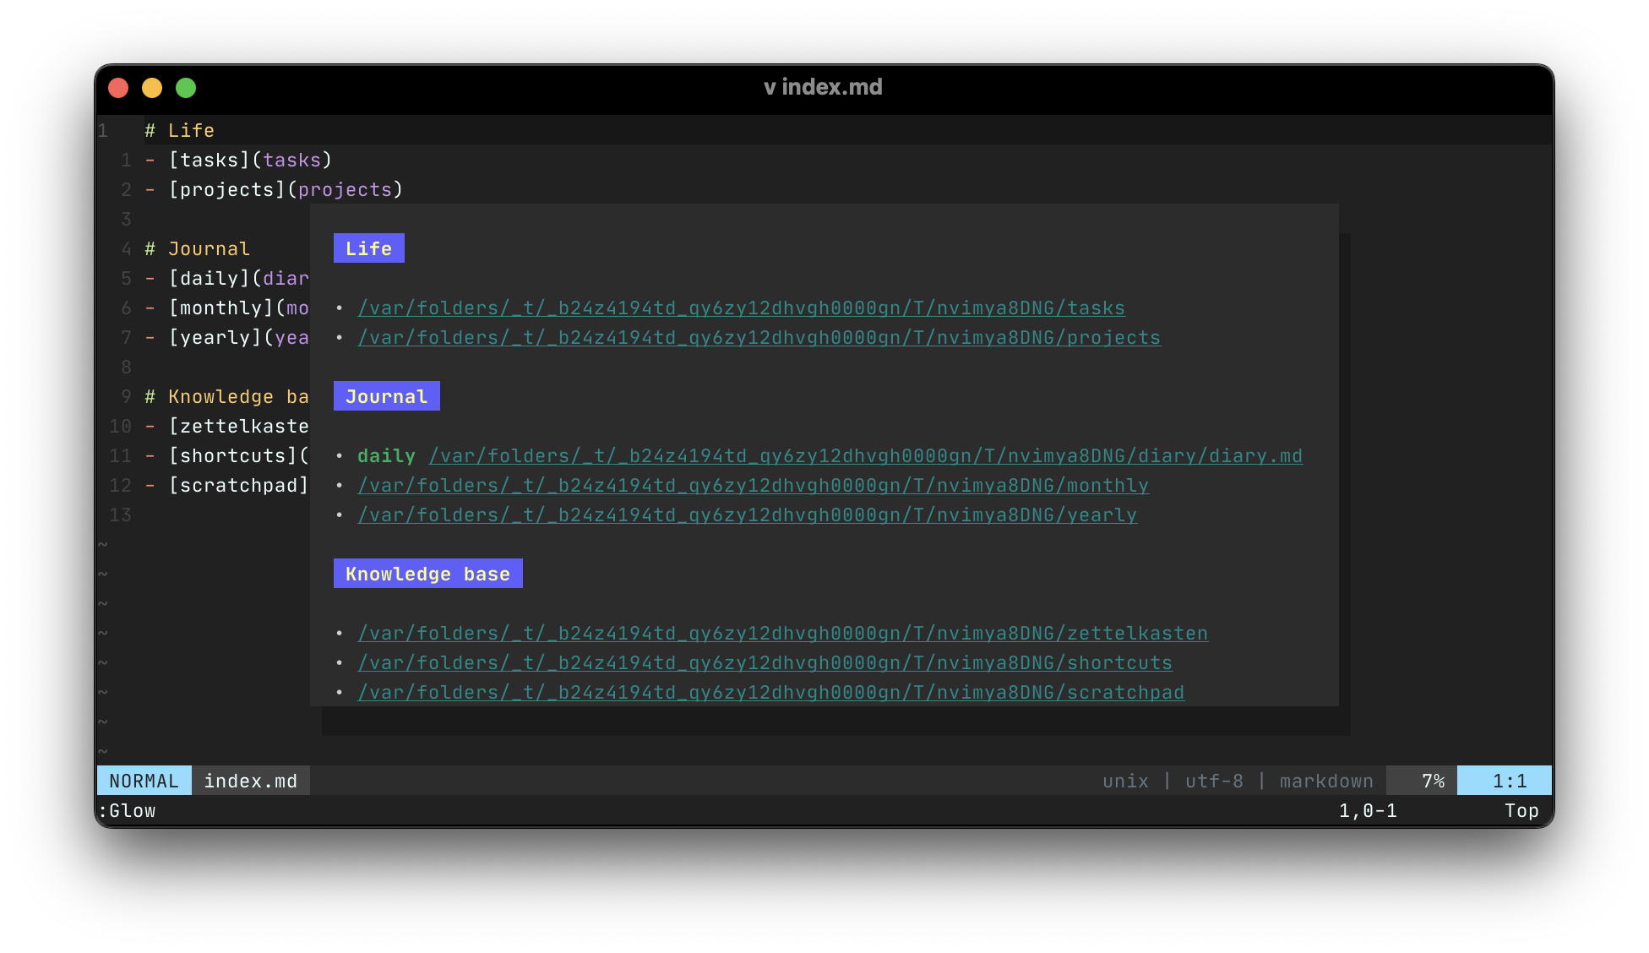
Task: Select the index.md filename in statusline
Action: tap(250, 780)
